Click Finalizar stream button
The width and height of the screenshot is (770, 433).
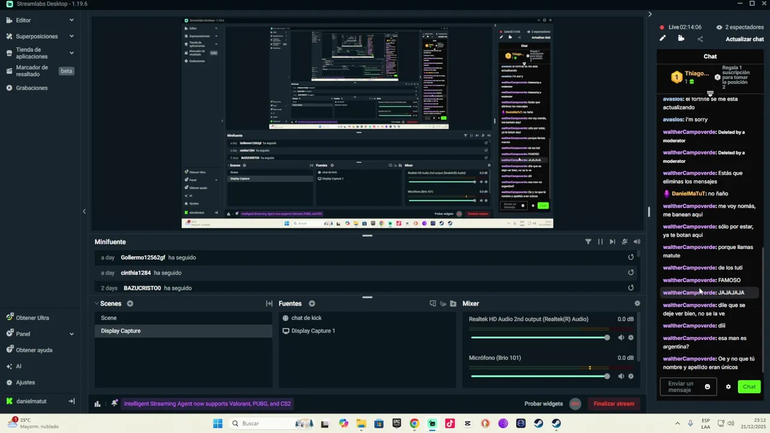point(614,404)
